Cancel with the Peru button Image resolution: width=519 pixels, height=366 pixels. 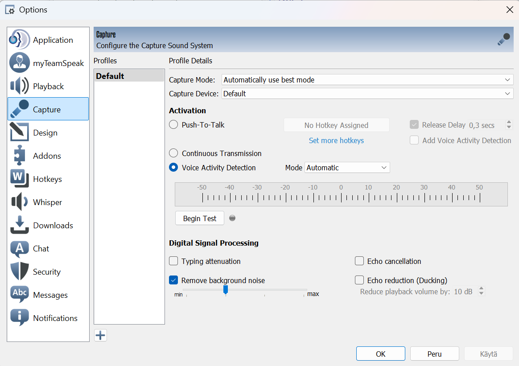click(x=434, y=354)
